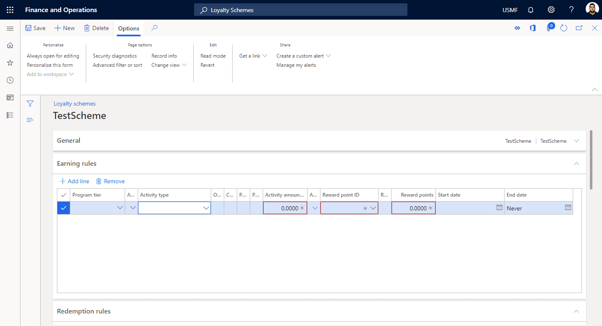602x326 pixels.
Task: Open the Activity type combo box
Action: [x=174, y=208]
